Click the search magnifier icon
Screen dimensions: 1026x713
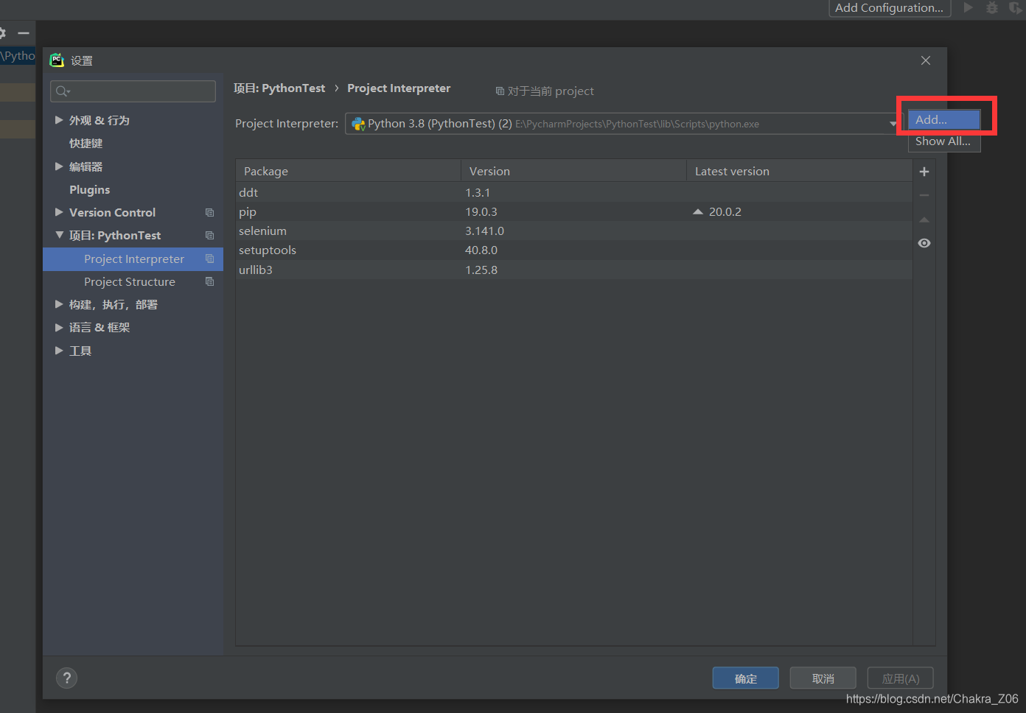(x=62, y=91)
